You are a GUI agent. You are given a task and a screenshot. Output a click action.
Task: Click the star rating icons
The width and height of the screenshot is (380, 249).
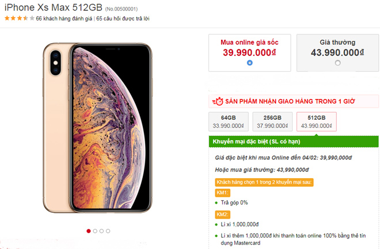click(19, 18)
